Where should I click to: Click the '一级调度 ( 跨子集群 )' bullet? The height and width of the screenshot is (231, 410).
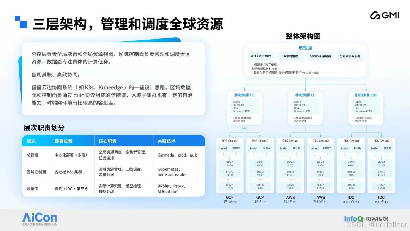point(265,65)
